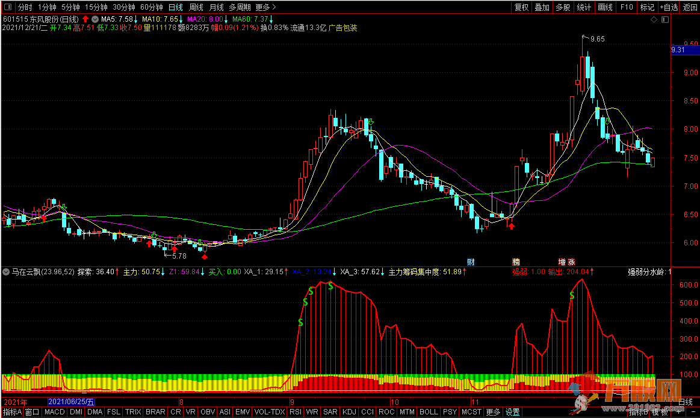The height and width of the screenshot is (418, 700).
Task: Select the VR indicator tab
Action: pyautogui.click(x=191, y=412)
